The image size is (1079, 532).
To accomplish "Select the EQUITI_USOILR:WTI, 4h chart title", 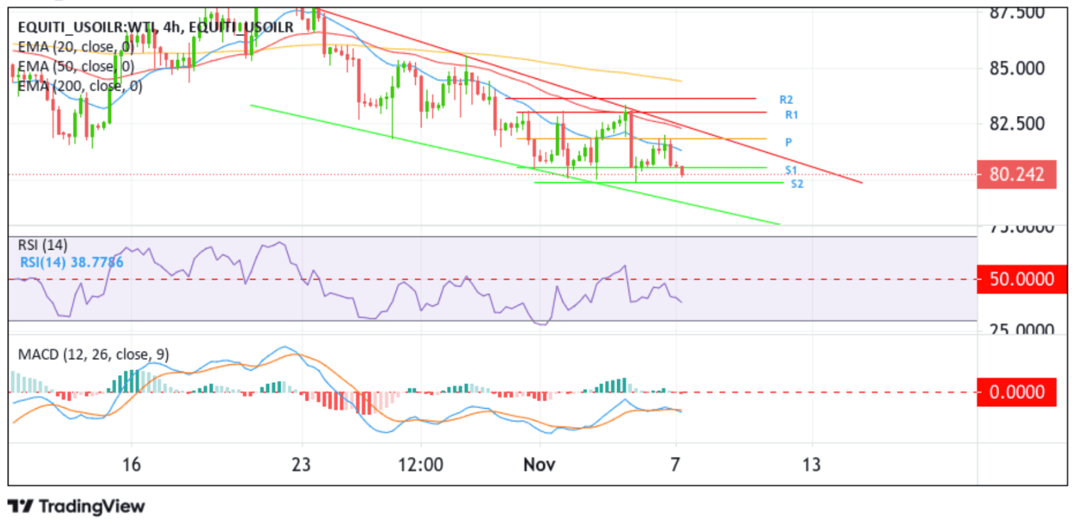I will 154,28.
